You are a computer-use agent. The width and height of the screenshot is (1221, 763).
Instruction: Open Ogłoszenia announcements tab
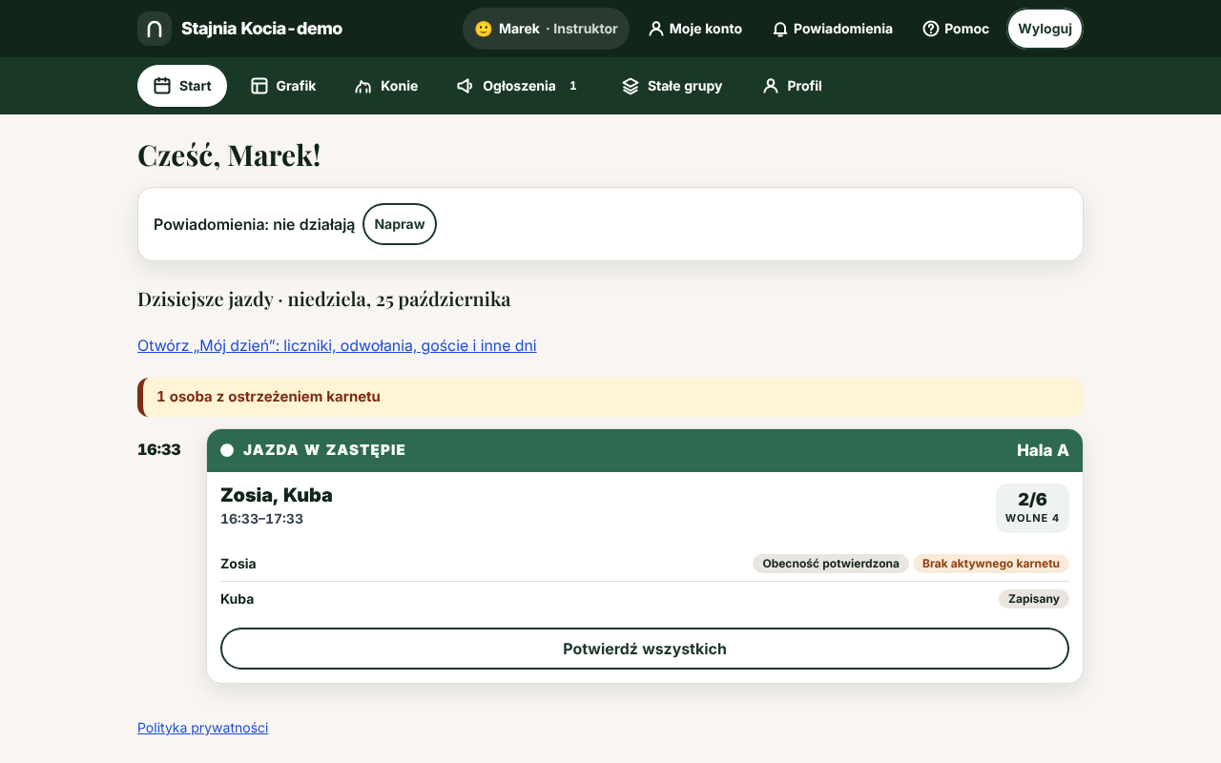click(520, 86)
